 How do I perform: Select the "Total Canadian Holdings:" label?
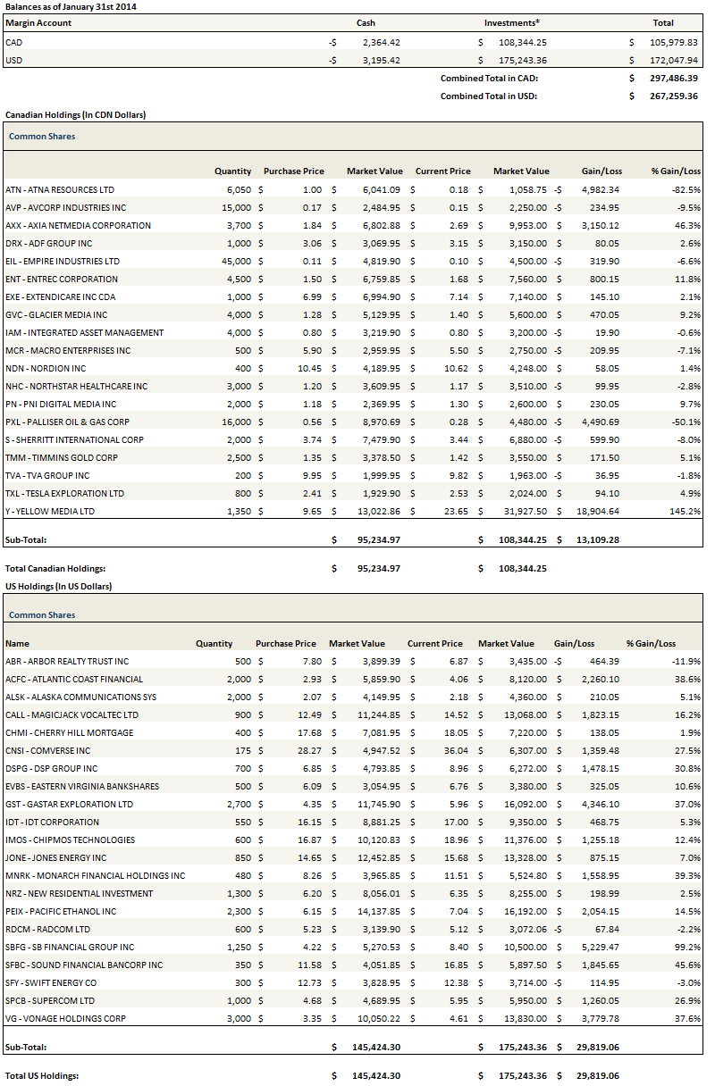click(55, 568)
